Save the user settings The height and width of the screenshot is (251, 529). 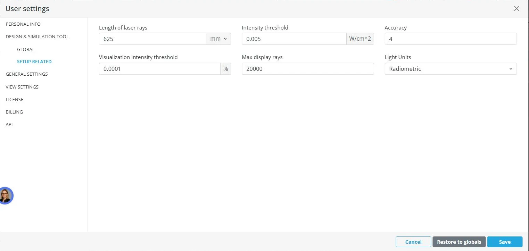pyautogui.click(x=505, y=242)
